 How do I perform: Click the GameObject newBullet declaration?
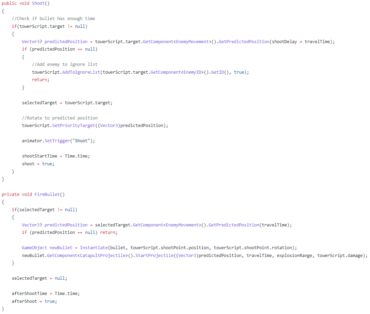(x=34, y=247)
